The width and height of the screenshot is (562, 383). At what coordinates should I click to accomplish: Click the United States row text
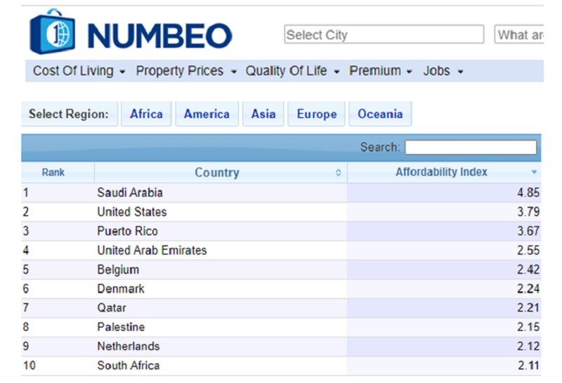click(x=132, y=212)
